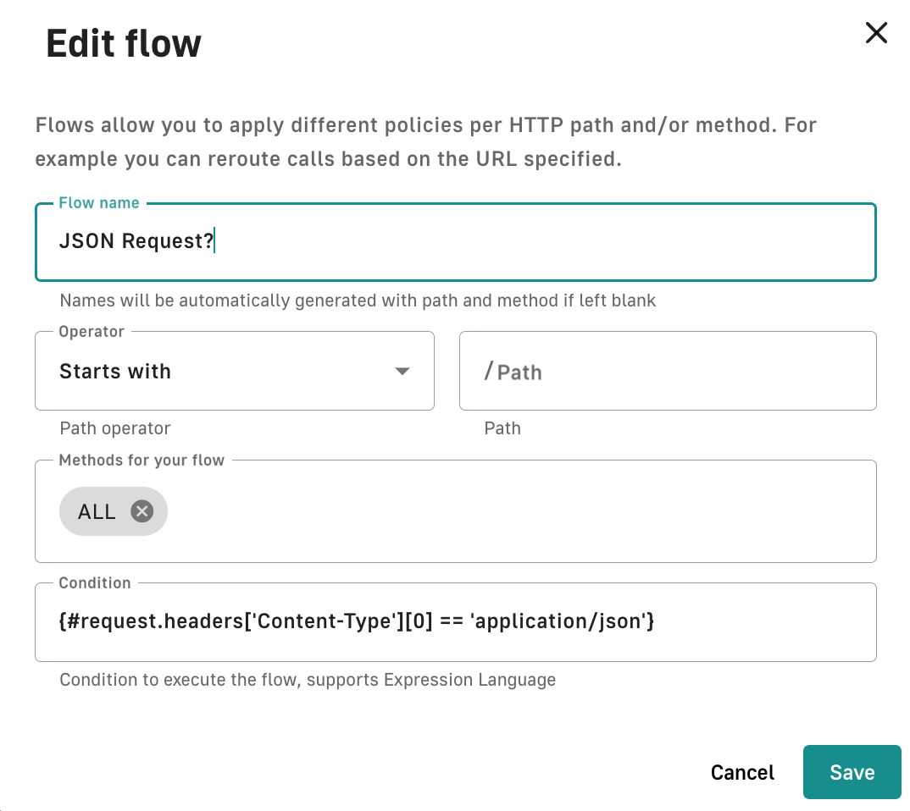Click the Condition field label

coord(95,583)
